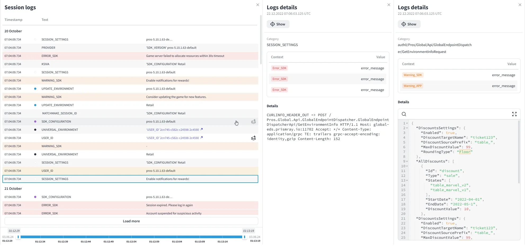
Task: Select the 'Game server failed to allocate resources' error row
Action: coord(130,56)
